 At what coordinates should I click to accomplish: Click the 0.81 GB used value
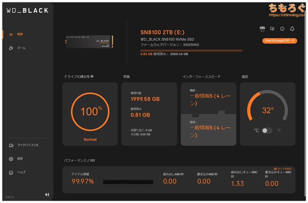point(140,115)
